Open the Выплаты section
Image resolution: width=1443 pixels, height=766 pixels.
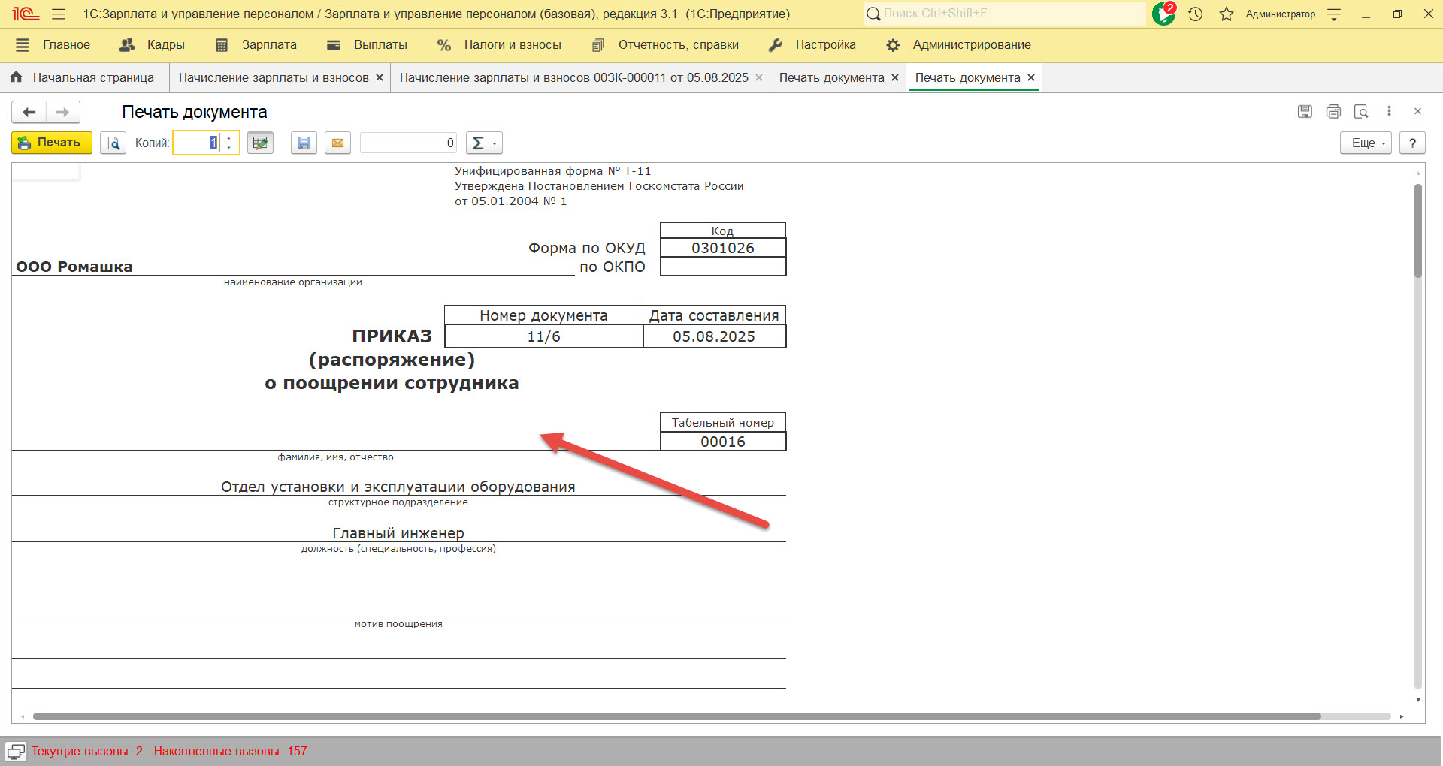[x=368, y=45]
